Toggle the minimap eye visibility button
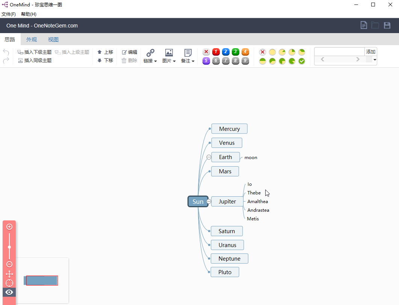The image size is (399, 305). [x=9, y=292]
